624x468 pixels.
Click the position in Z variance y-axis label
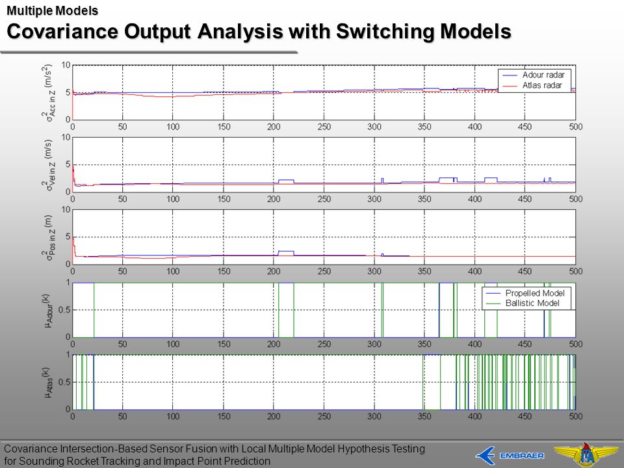pos(47,238)
